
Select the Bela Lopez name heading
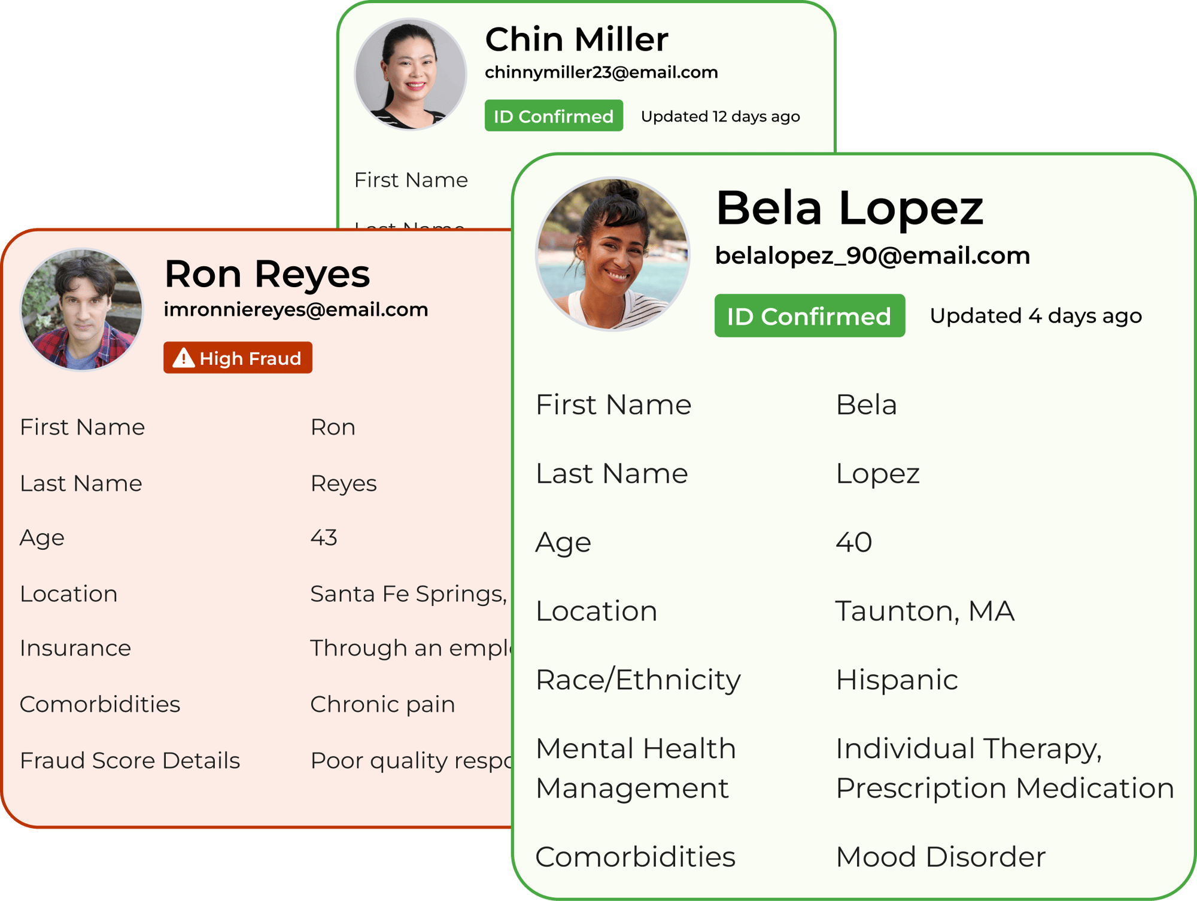(849, 208)
